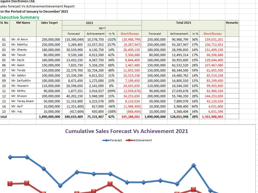Select the total April forecast 180,619,409
Image resolution: width=258 pixels, height=193 pixels.
(74, 117)
